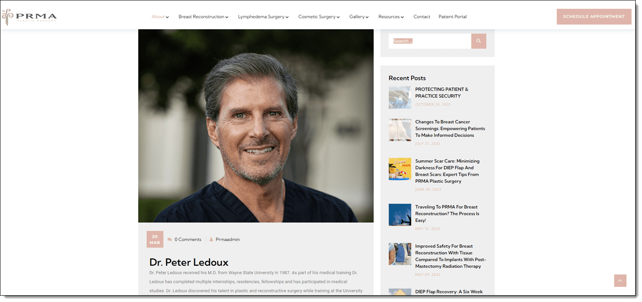Click the Schedule Appointment button
This screenshot has height=302, width=642.
594,16
